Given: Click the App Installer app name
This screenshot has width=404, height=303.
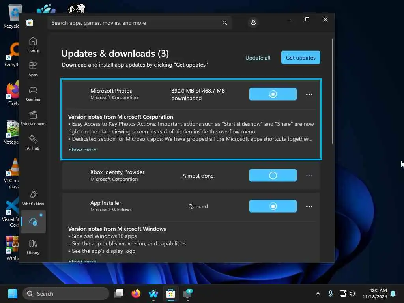Looking at the screenshot, I should 106,203.
